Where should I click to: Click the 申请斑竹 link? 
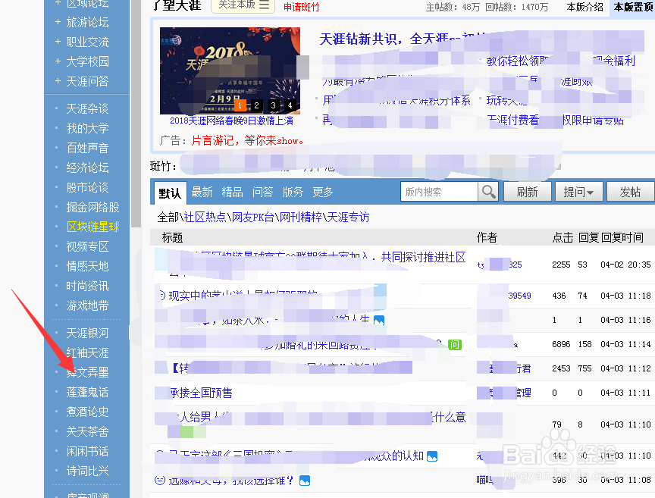pos(301,7)
